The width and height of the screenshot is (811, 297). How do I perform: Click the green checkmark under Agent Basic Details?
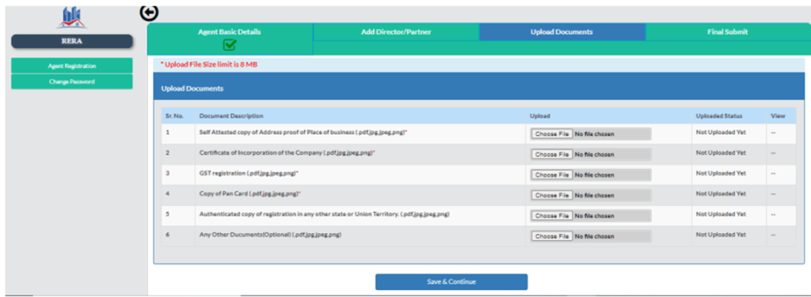(230, 45)
